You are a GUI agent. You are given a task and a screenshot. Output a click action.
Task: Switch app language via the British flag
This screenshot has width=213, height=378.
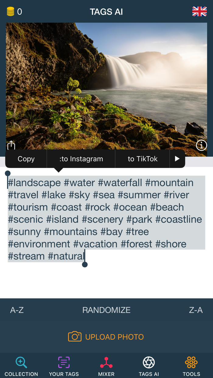coord(200,11)
